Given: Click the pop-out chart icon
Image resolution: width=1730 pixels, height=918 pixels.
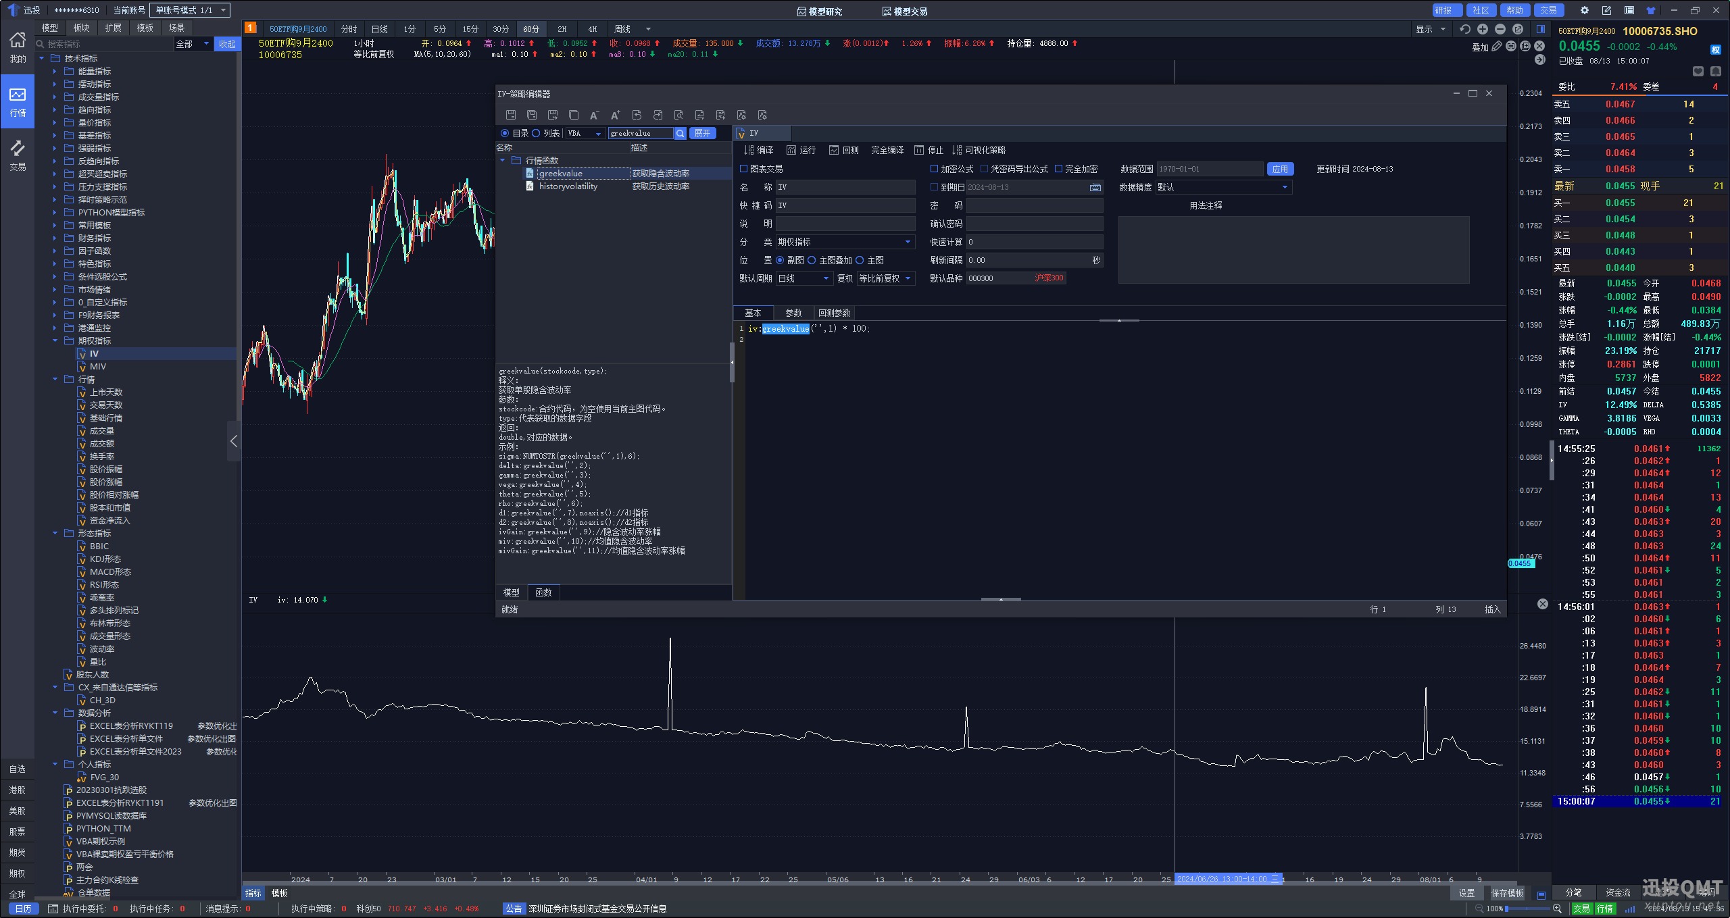Looking at the screenshot, I should click(x=1518, y=29).
